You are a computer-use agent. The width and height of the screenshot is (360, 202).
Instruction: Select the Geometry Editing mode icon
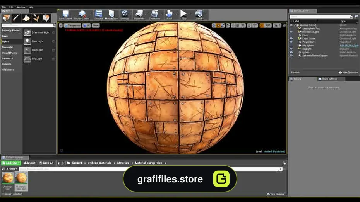(x=46, y=18)
